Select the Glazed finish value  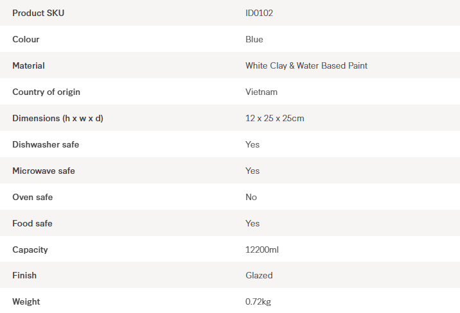point(259,275)
